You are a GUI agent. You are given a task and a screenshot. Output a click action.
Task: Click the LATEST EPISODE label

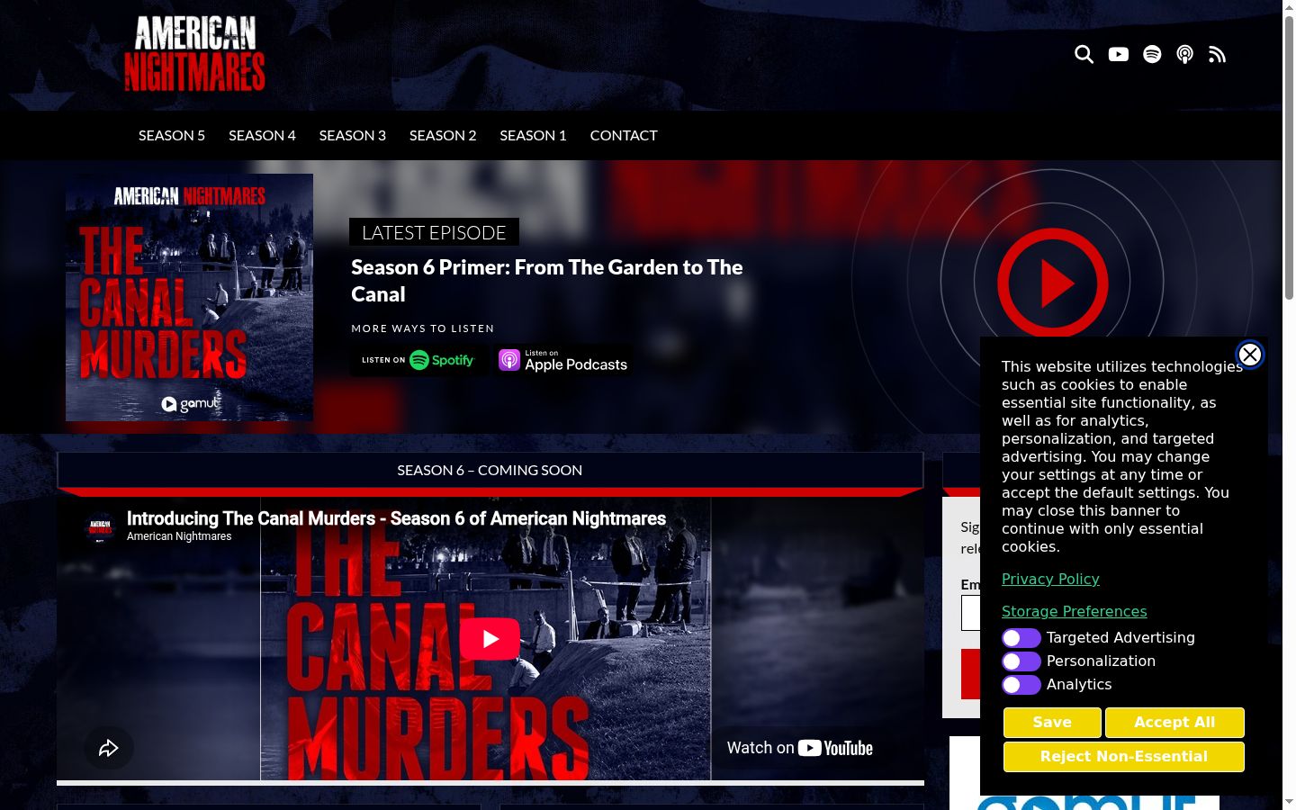click(434, 233)
